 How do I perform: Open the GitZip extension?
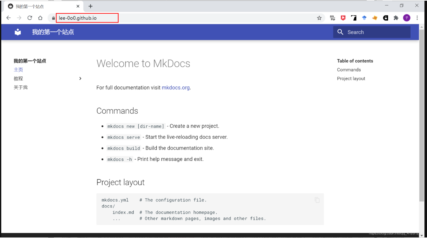tap(332, 18)
